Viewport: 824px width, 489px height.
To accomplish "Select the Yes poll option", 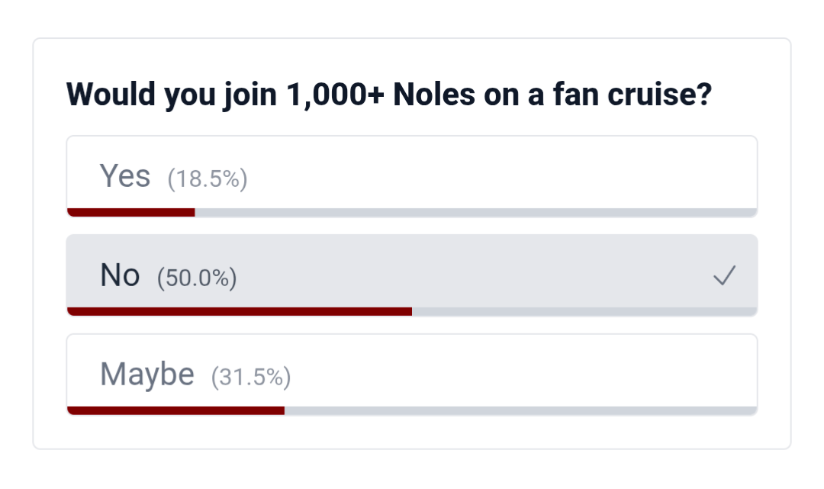I will tap(412, 176).
